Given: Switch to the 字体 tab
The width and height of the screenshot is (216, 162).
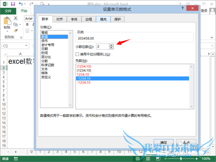Looking at the screenshot, I should 74,19.
